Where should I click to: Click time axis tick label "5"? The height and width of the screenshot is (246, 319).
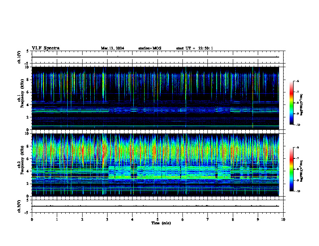157,219
